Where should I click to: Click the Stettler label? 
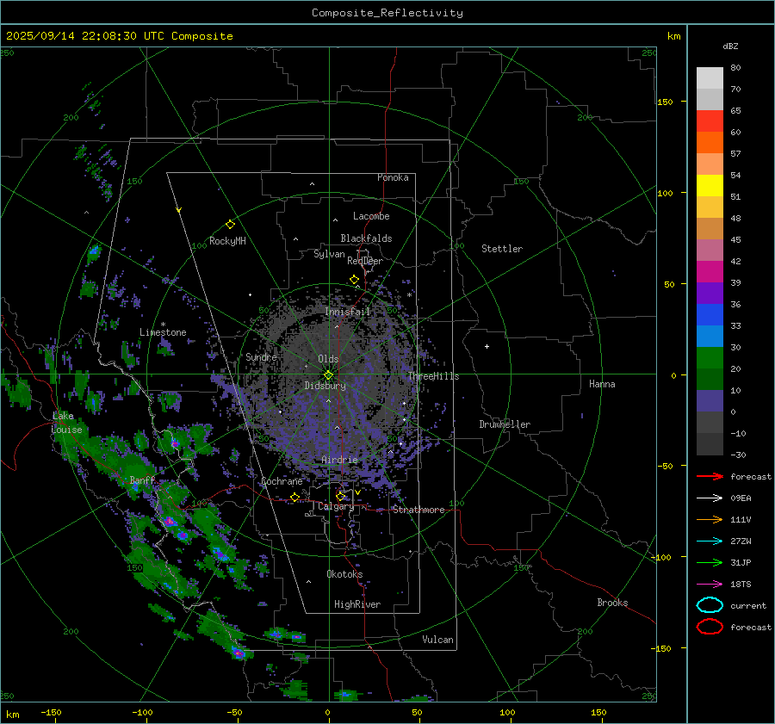502,249
